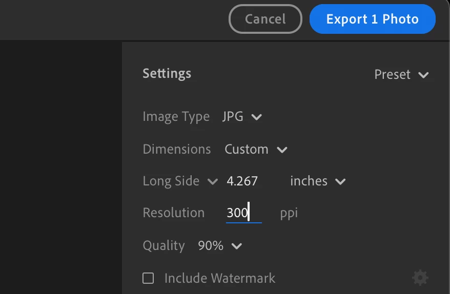The height and width of the screenshot is (294, 450).
Task: Toggle watermark via Include Watermark label
Action: [x=219, y=278]
